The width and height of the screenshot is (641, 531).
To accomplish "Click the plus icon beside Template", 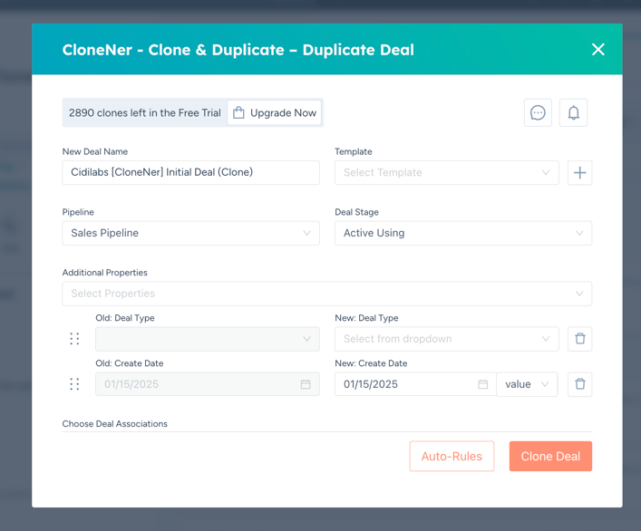I will coord(580,173).
